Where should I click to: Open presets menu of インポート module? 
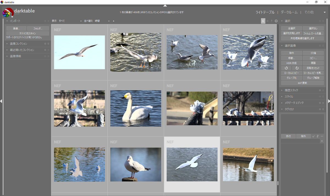48,21
